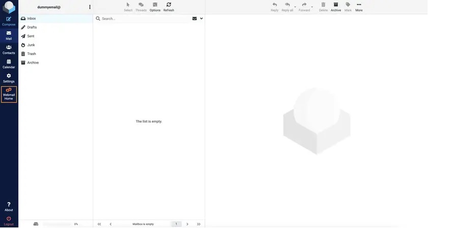Expand search options dropdown arrow
Viewport: 450px width, 229px height.
click(x=202, y=18)
